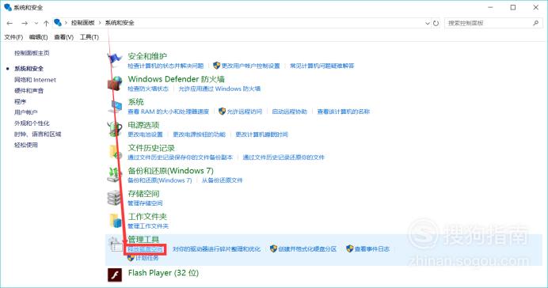The width and height of the screenshot is (548, 288).
Task: Open the 文件(F) menu
Action: [x=13, y=37]
